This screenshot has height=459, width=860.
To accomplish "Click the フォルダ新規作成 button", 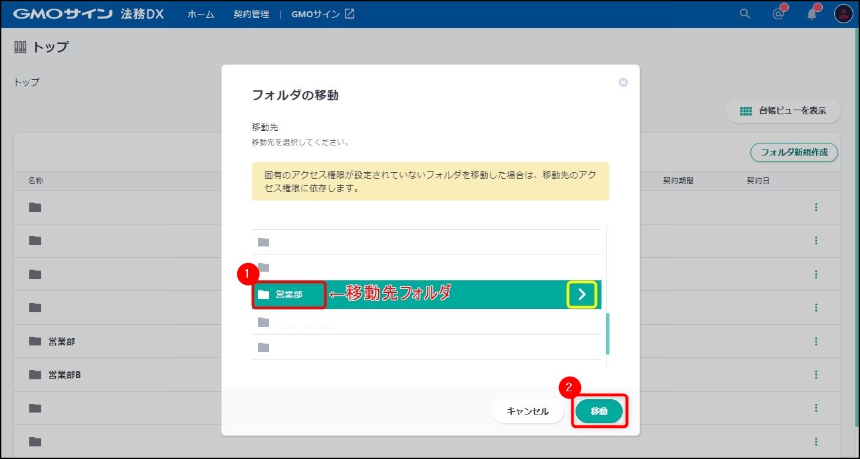I will (794, 152).
